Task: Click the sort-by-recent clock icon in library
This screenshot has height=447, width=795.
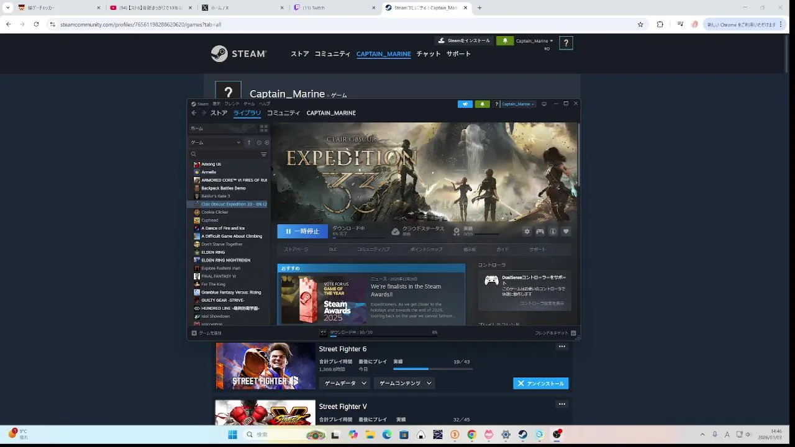Action: pyautogui.click(x=259, y=143)
